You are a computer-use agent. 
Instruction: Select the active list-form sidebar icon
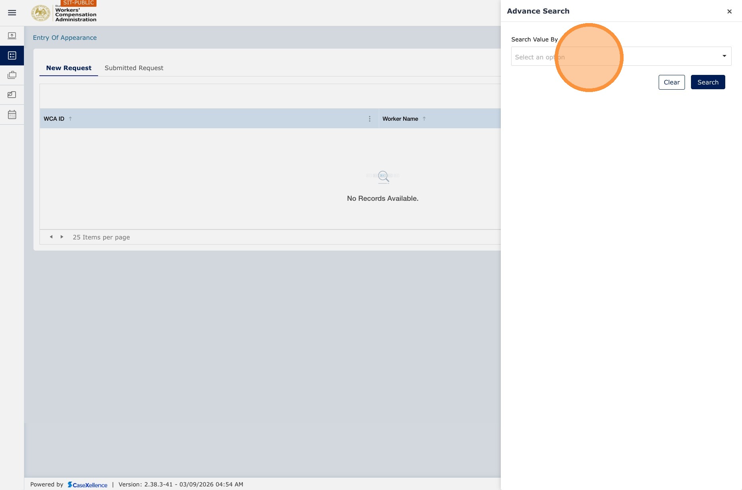coord(12,55)
